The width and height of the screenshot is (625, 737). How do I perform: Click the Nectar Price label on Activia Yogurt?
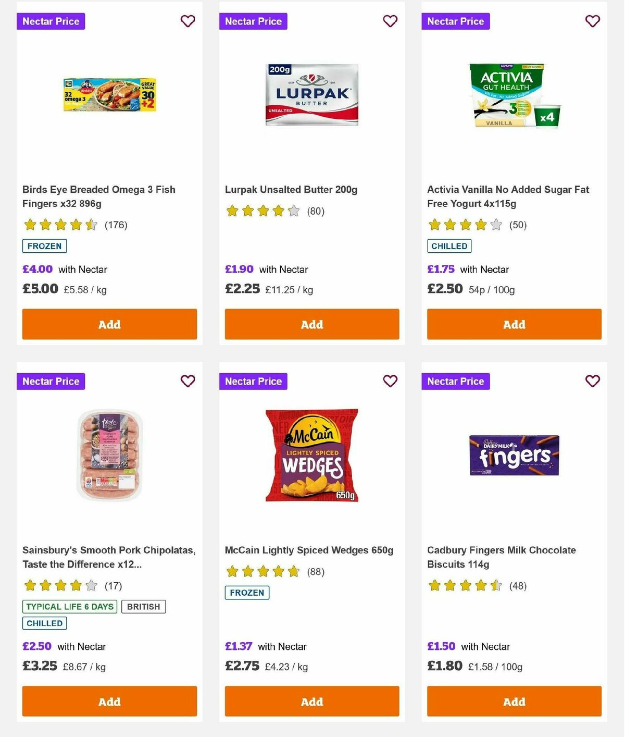pos(456,21)
